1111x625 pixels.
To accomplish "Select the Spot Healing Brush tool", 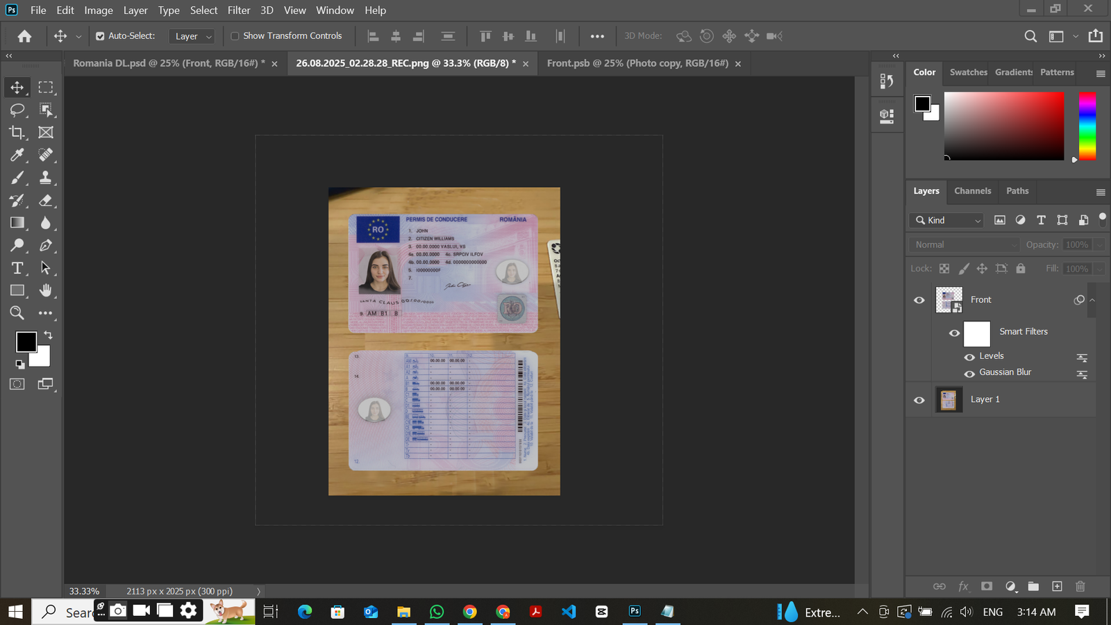I will pos(46,155).
